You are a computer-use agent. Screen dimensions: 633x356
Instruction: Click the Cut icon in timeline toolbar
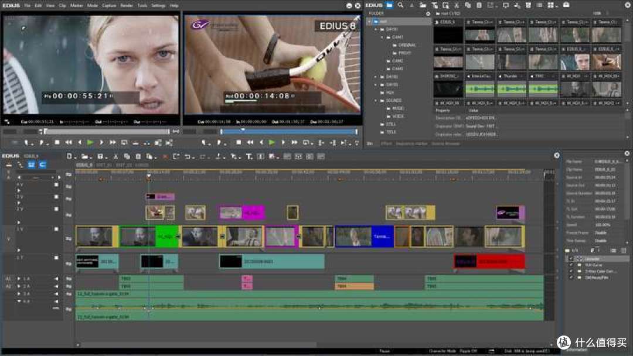click(115, 156)
